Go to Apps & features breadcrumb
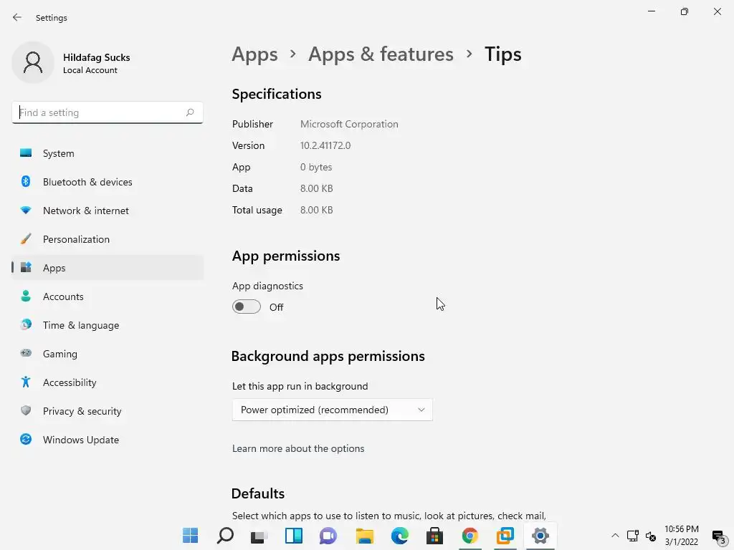Screen dimensions: 734x550 [381, 54]
